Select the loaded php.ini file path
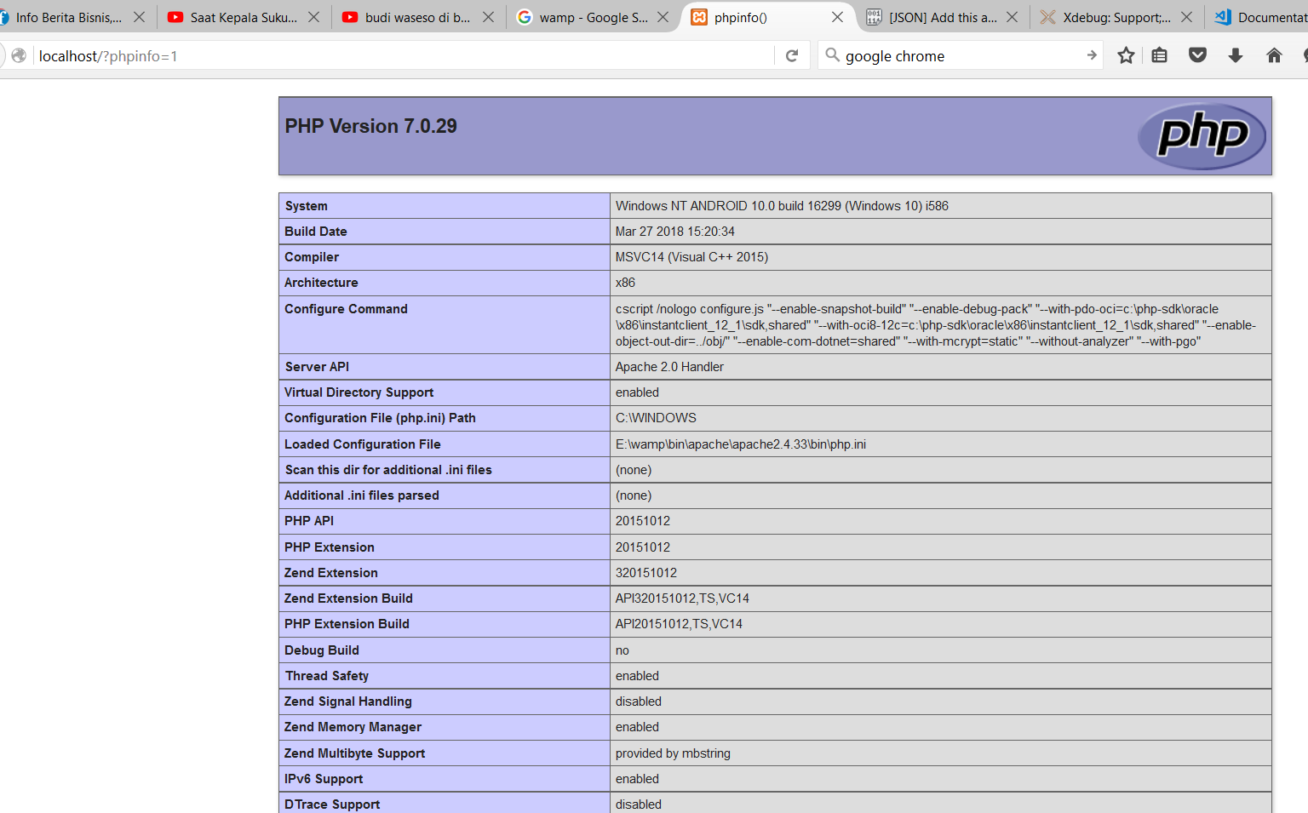The height and width of the screenshot is (813, 1308). tap(740, 444)
